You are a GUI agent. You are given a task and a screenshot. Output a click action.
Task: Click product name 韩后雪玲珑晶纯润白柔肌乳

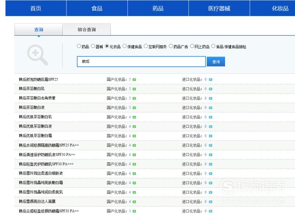(41, 192)
